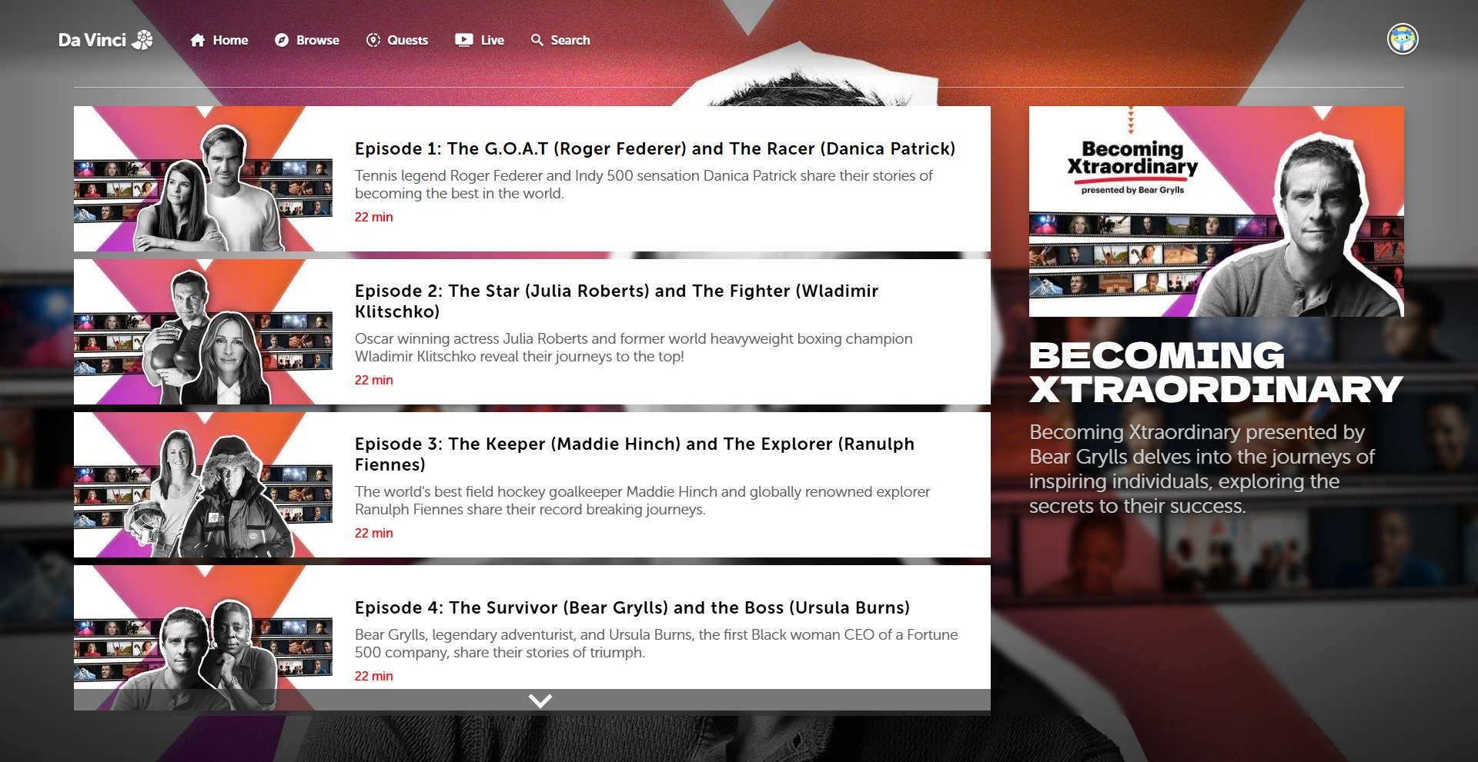This screenshot has height=762, width=1478.
Task: Open Episode 1 Roger Federer title
Action: [x=654, y=148]
